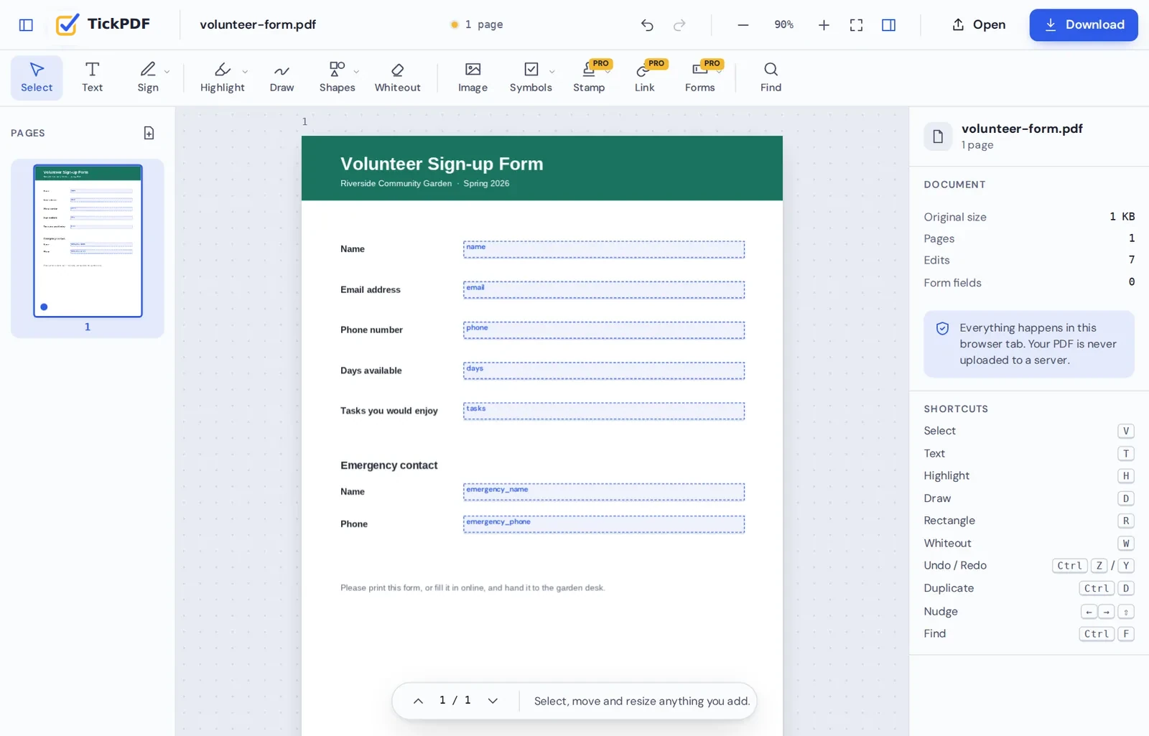Viewport: 1149px width, 736px height.
Task: Add a new page in Pages panel
Action: [x=149, y=133]
